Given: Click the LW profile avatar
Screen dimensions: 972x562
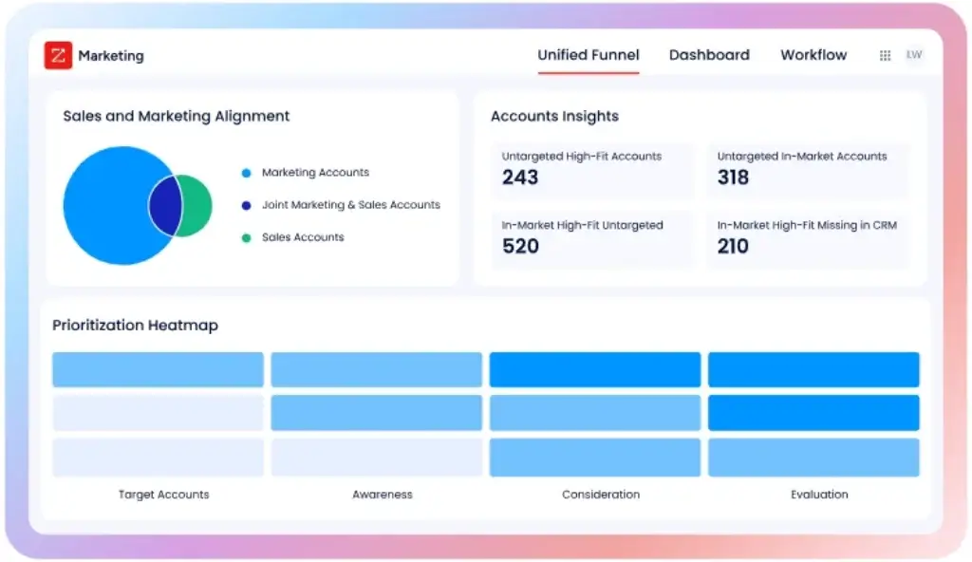Looking at the screenshot, I should (914, 54).
